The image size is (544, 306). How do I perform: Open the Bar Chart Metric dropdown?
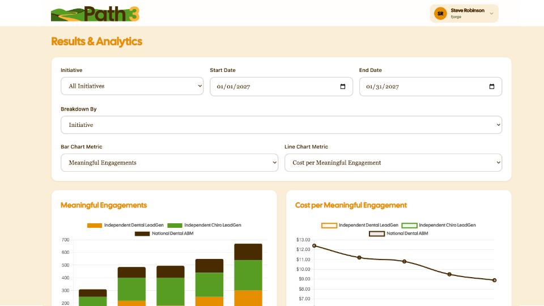[169, 163]
